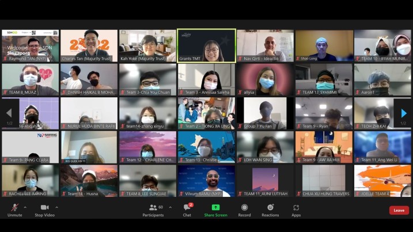Select Raymond TAN (NYP) video tile
Screen dimensions: 413x232
coord(31,45)
